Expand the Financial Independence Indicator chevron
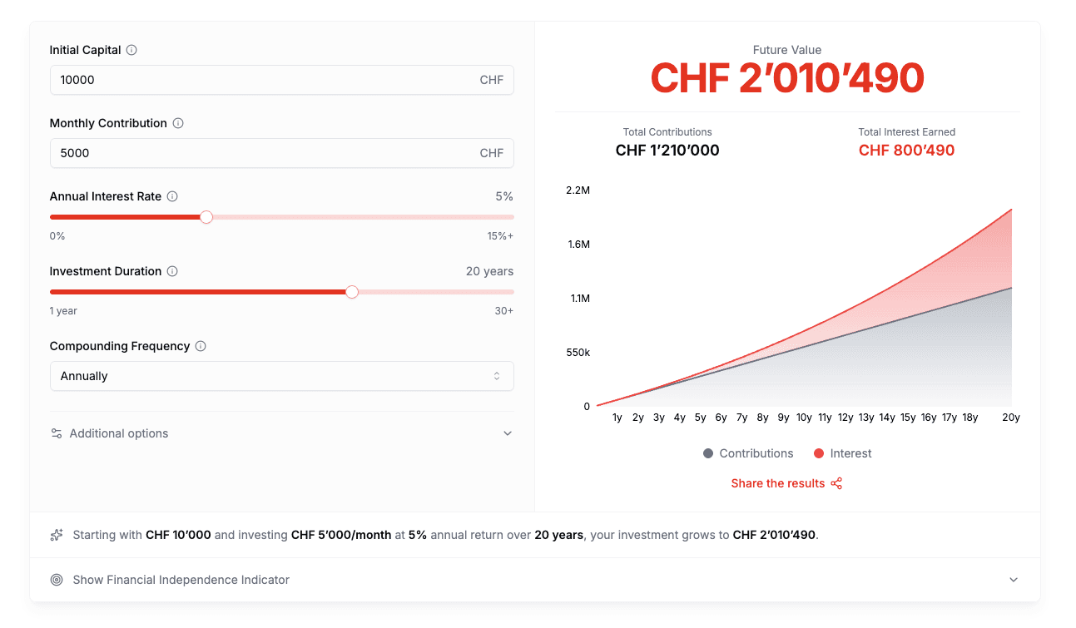Screen dimensions: 1076x628 1014,580
